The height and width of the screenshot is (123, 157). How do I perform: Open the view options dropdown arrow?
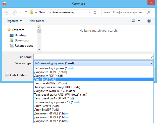tap(139, 21)
